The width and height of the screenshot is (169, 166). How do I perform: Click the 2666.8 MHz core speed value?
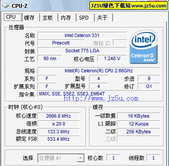click(59, 116)
